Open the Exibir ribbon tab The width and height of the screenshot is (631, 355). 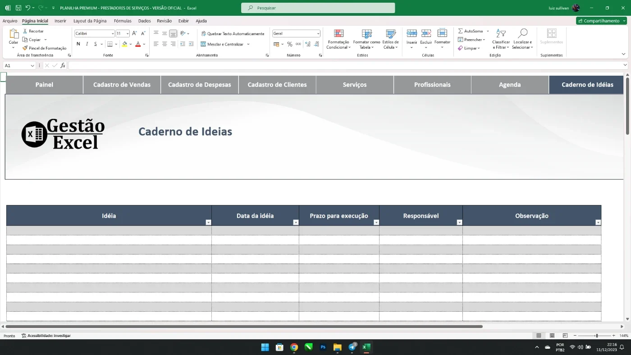pos(183,21)
